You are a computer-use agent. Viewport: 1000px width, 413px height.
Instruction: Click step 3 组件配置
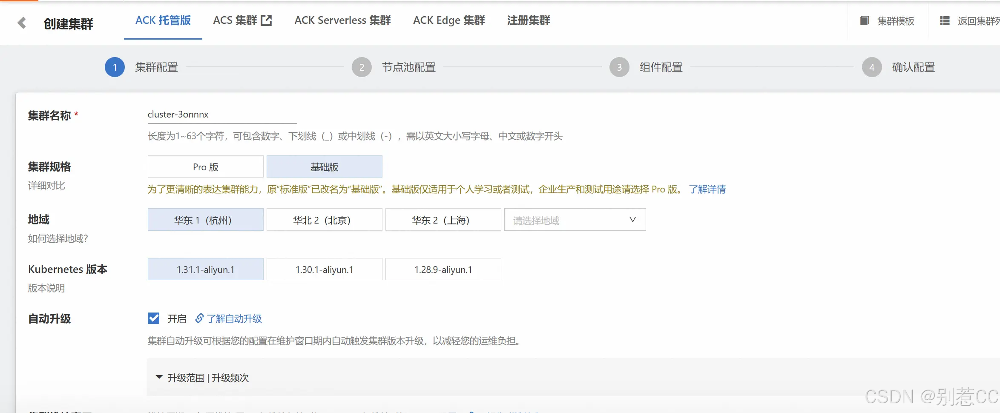pyautogui.click(x=646, y=67)
